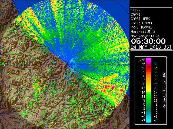The width and height of the screenshot is (173, 129).
Task: Pick the dark red 32–35 dBZ swatch
Action: [149, 68]
